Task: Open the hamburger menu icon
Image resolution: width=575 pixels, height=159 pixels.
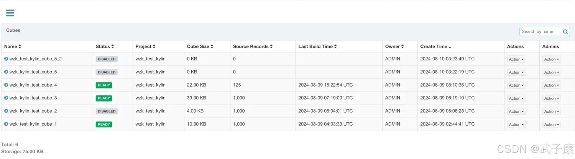Action: point(10,13)
